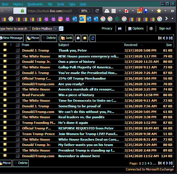Open the Entire Mailbox search scope dropdown
The width and height of the screenshot is (177, 174).
pyautogui.click(x=56, y=29)
